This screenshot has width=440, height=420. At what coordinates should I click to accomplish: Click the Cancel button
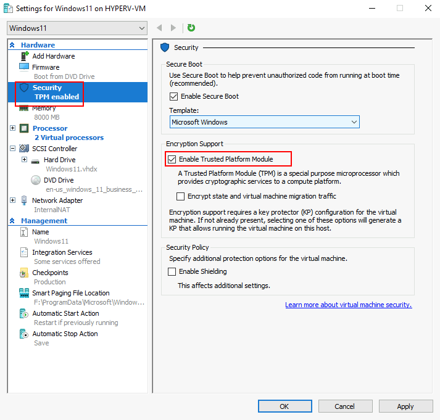pyautogui.click(x=345, y=406)
